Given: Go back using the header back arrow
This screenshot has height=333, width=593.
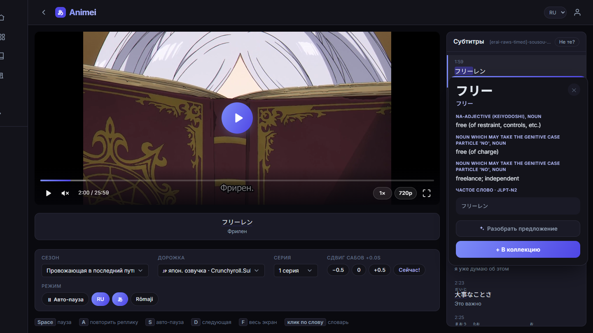Looking at the screenshot, I should pyautogui.click(x=44, y=12).
